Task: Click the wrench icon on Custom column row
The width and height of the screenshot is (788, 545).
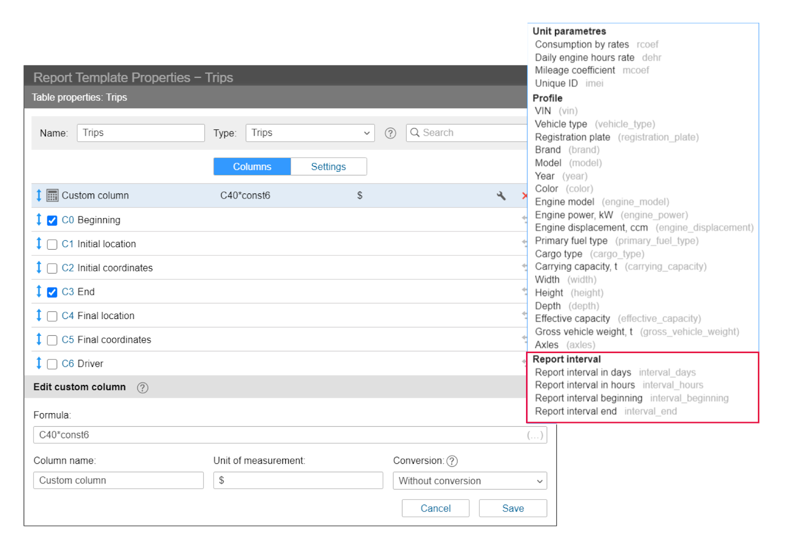Action: pyautogui.click(x=501, y=196)
